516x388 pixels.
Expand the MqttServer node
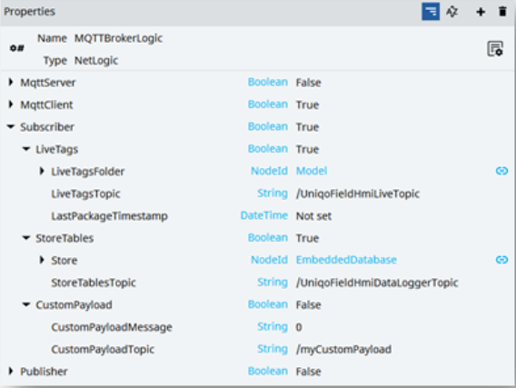pyautogui.click(x=11, y=83)
